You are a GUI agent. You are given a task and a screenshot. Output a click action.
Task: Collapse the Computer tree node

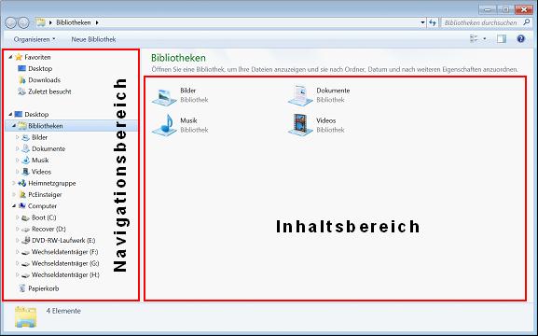[x=14, y=205]
